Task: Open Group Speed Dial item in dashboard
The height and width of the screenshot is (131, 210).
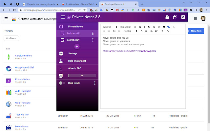Action: click(24, 67)
